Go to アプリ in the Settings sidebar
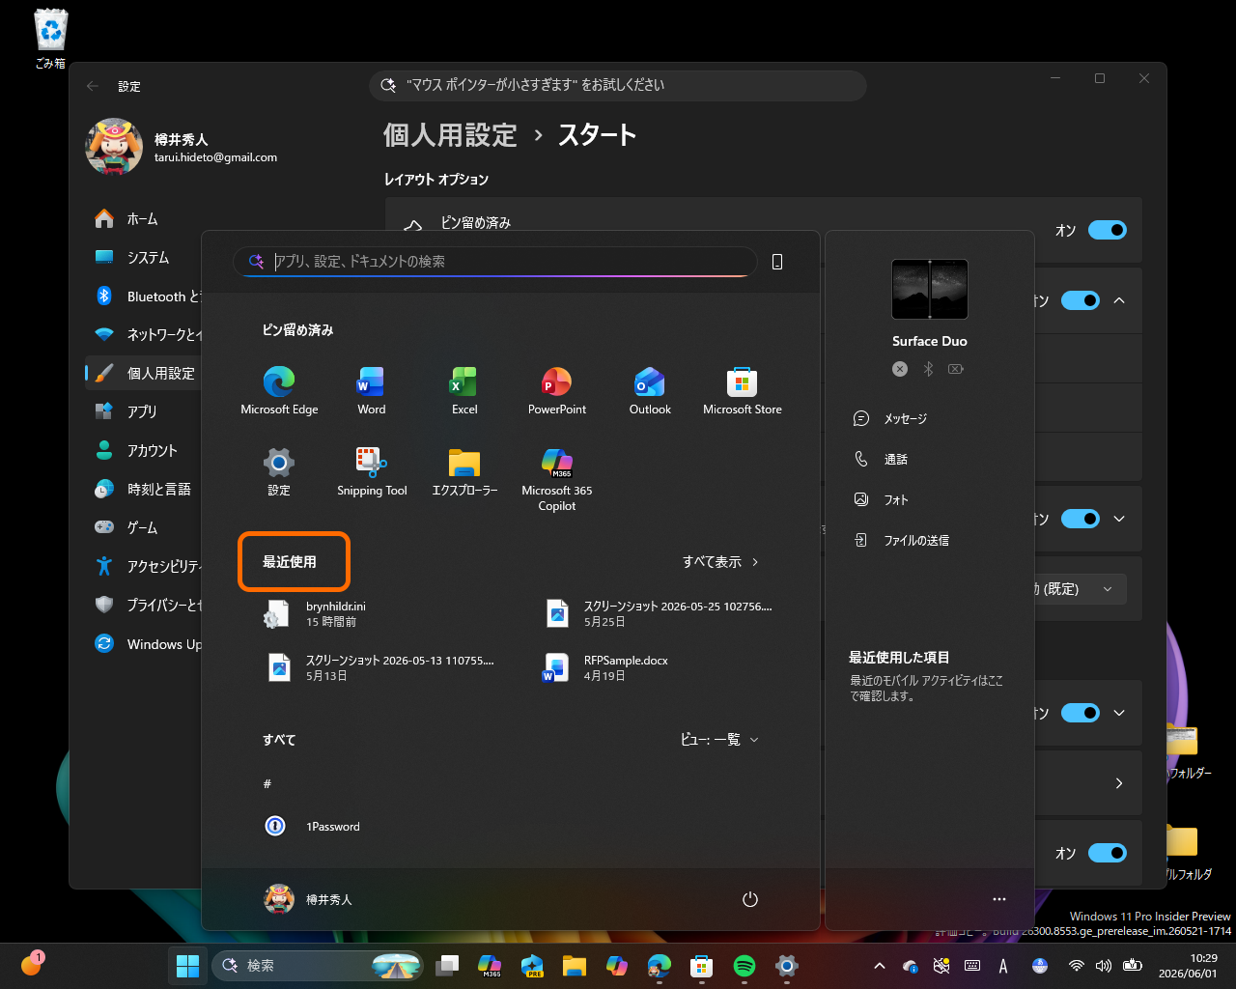1236x989 pixels. tap(143, 411)
